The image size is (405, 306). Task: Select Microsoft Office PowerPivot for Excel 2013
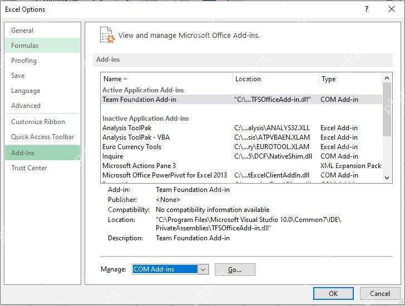(x=241, y=175)
